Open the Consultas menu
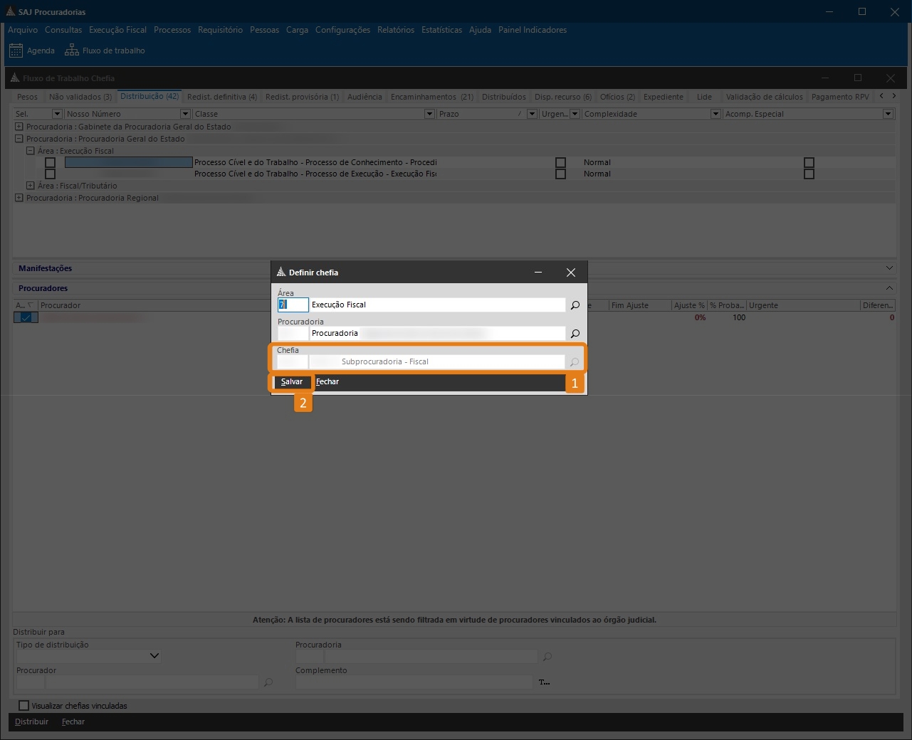 tap(63, 30)
